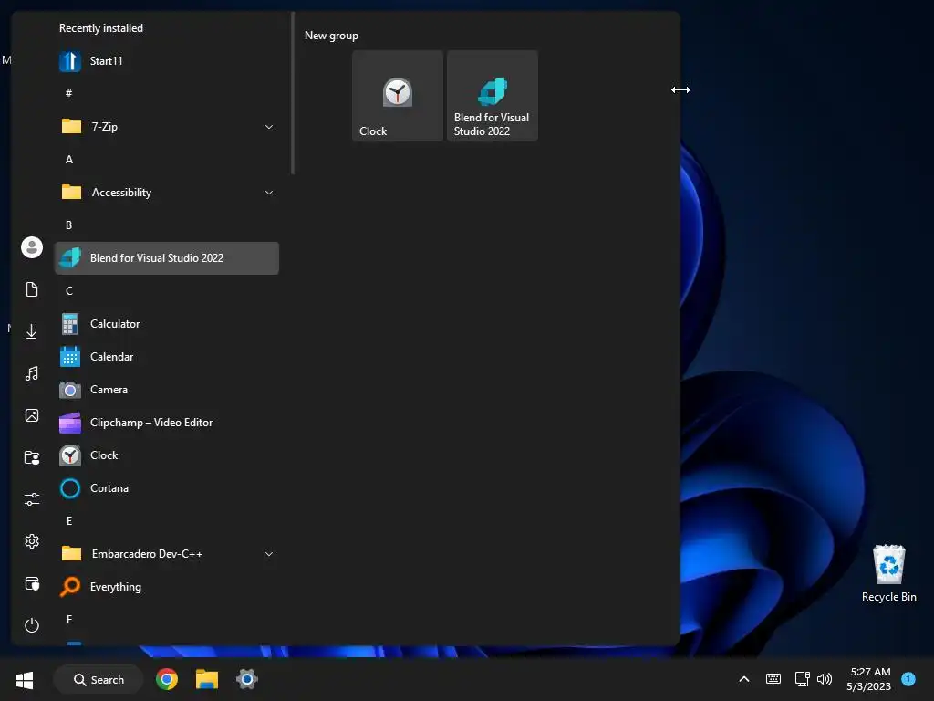
Task: Open Pictures from the sidebar
Action: [x=32, y=415]
